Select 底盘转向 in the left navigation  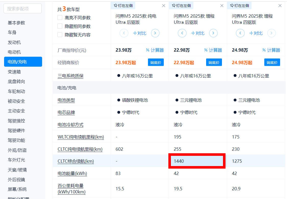[16, 81]
